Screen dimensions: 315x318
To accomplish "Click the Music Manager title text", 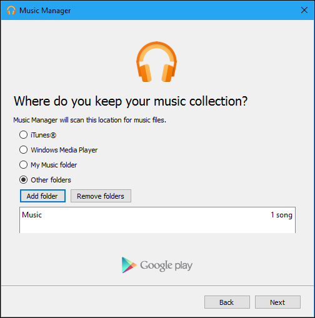I will click(45, 11).
